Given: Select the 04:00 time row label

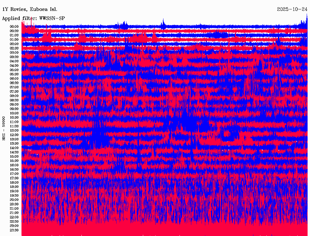Looking at the screenshot, I should point(14,61).
